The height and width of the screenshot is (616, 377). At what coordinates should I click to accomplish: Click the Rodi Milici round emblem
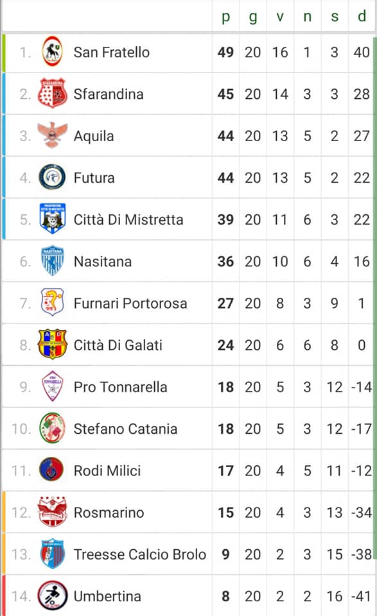coord(51,470)
